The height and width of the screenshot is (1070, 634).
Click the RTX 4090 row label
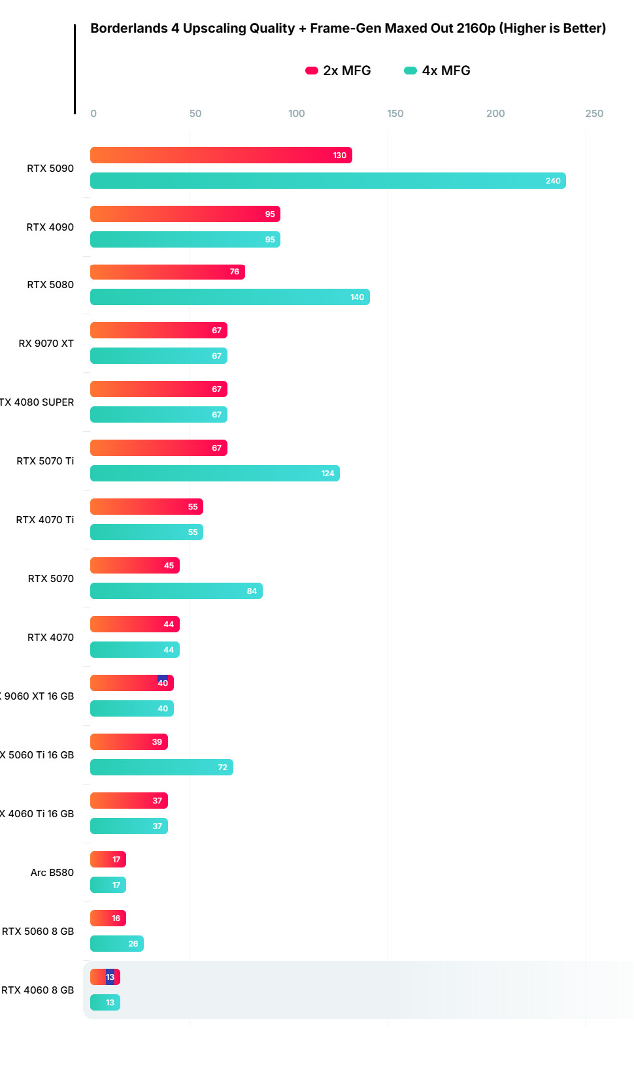(50, 227)
